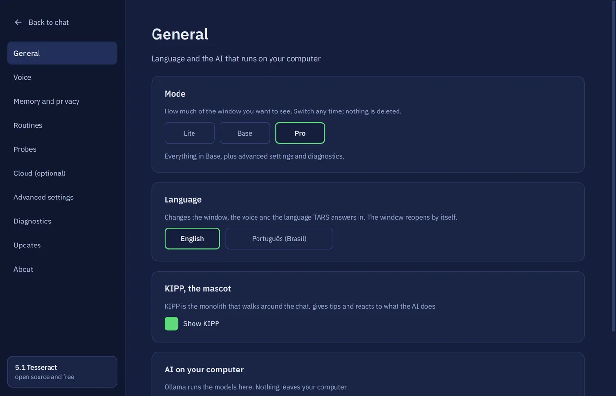Select Base mode
The height and width of the screenshot is (396, 616).
click(x=244, y=133)
